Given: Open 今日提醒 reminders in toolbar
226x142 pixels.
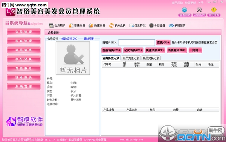Looking at the screenshot, I should [x=157, y=25].
